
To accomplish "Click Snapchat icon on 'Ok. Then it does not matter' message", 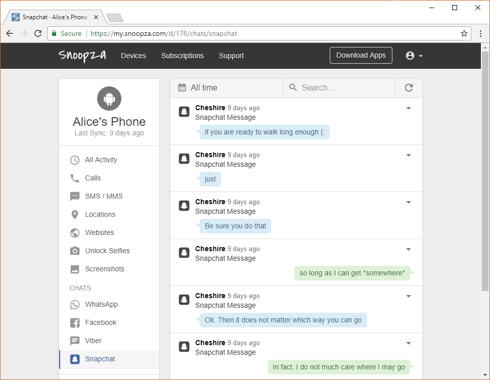I will 184,300.
